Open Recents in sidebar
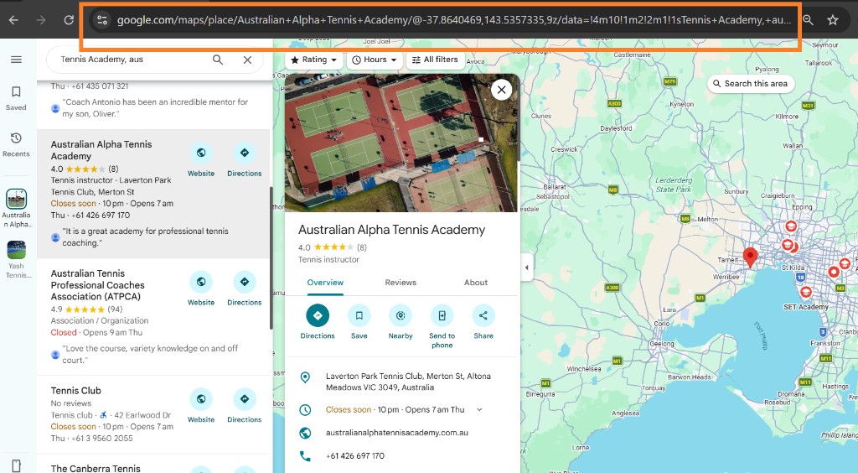The image size is (858, 473). pos(16,144)
